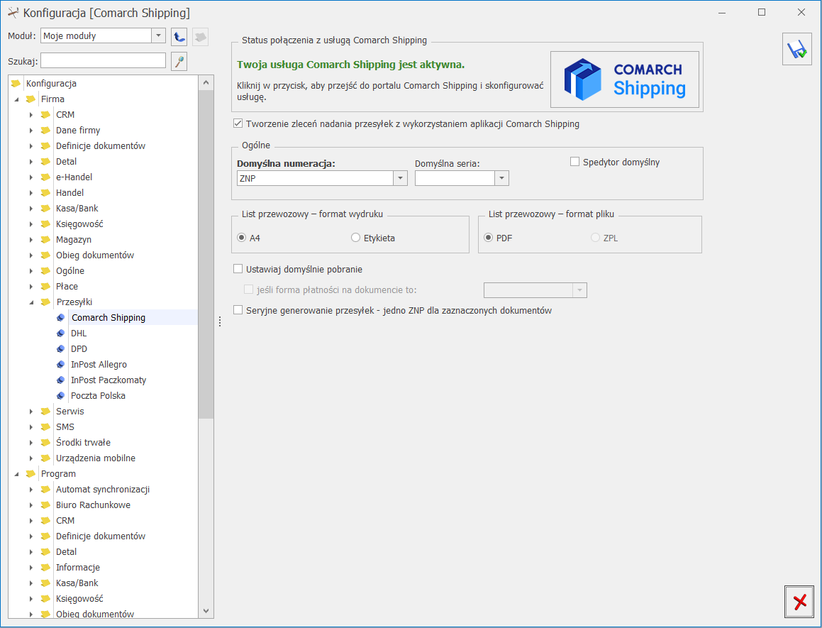The width and height of the screenshot is (822, 628).
Task: Expand the Kasa/Bank node under Firma
Action: [x=31, y=209]
